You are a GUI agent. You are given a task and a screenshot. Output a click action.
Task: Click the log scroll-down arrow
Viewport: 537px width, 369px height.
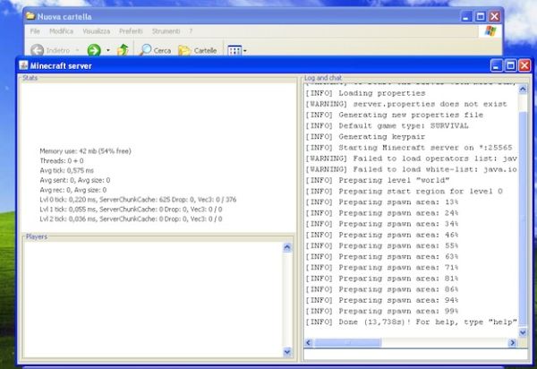coord(523,332)
